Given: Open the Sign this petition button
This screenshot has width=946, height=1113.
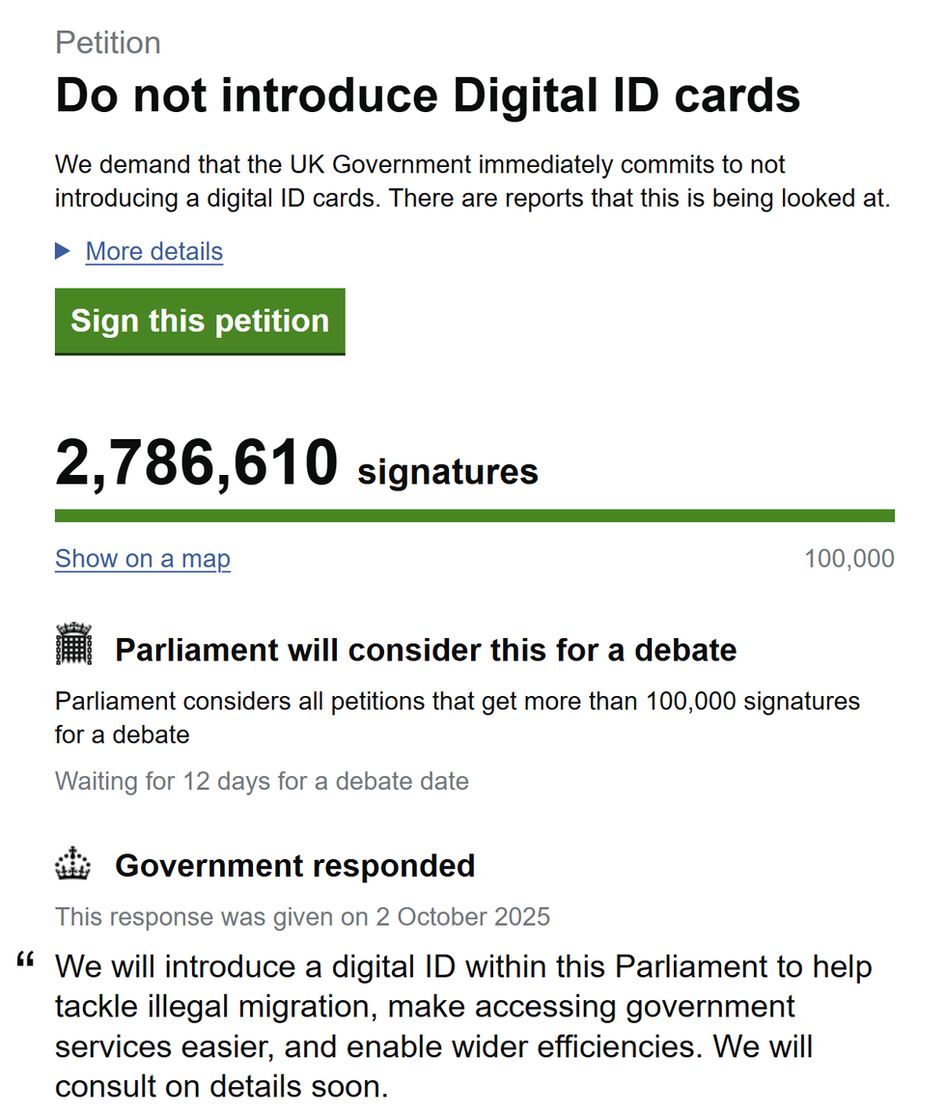Looking at the screenshot, I should (x=199, y=320).
